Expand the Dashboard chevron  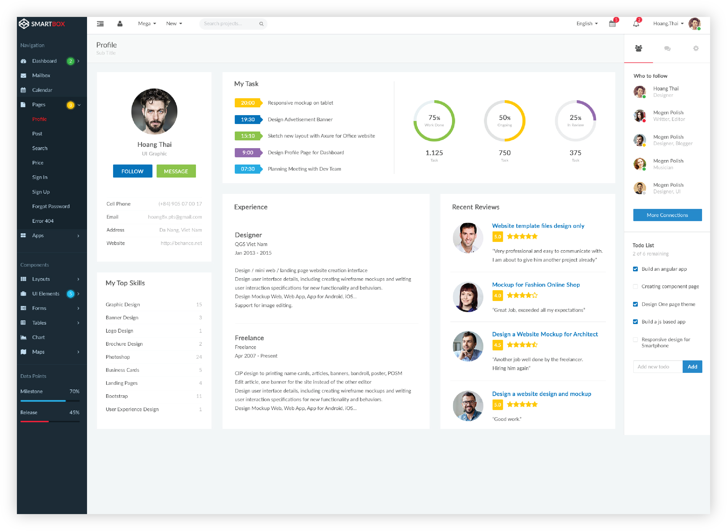[x=78, y=61]
